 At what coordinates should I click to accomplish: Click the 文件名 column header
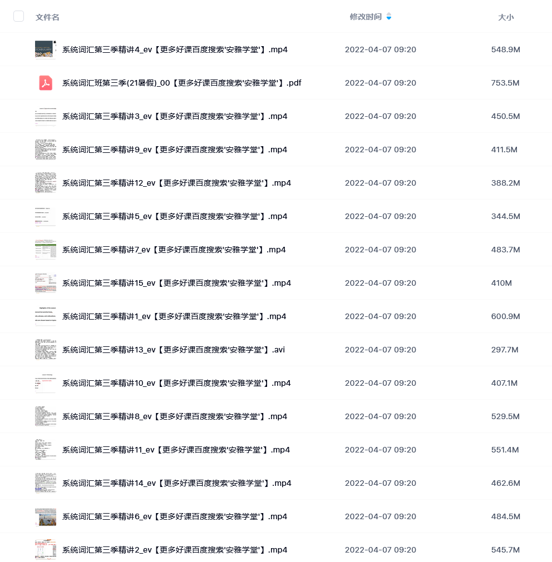point(47,17)
